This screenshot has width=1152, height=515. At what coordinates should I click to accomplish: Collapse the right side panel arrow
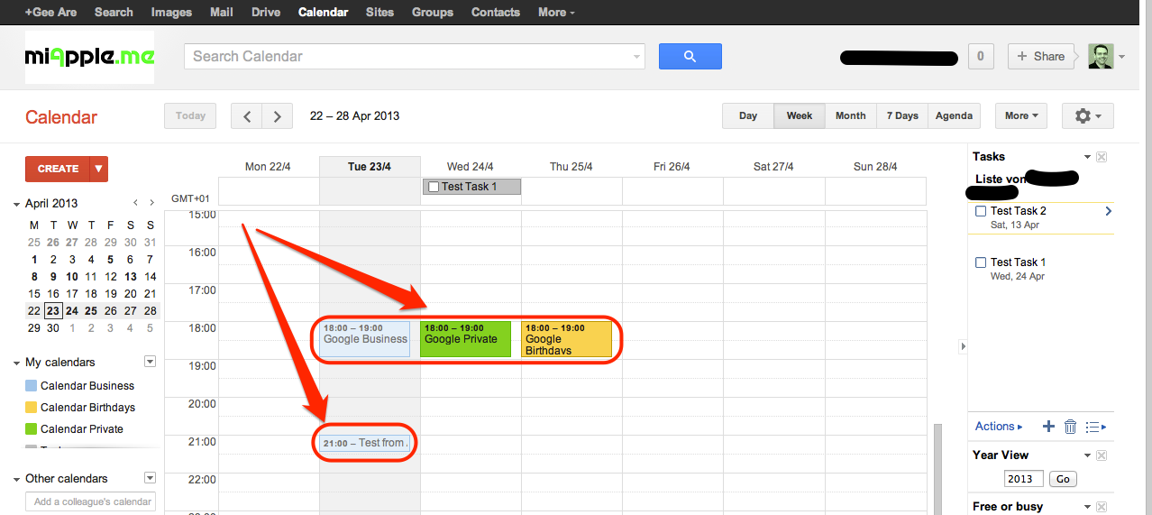[x=962, y=346]
